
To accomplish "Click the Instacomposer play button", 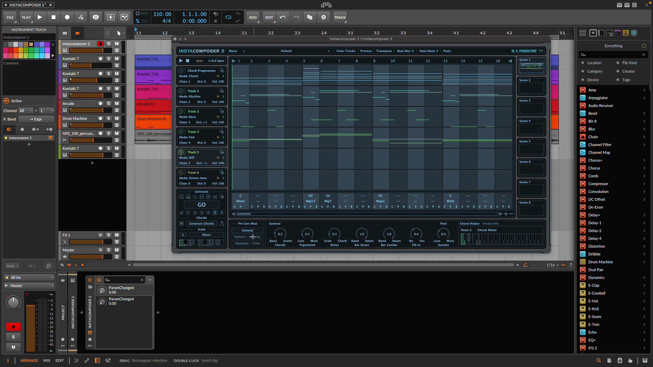I will [181, 61].
